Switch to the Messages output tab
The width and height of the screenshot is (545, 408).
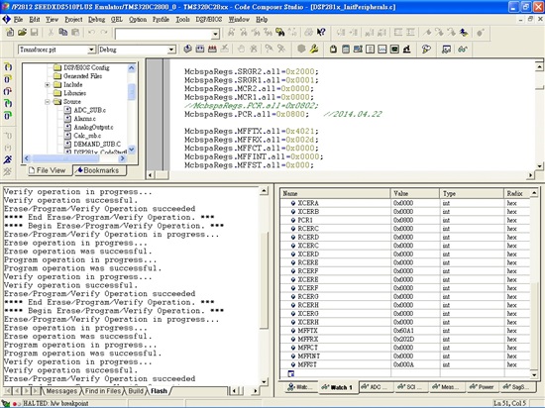61,391
